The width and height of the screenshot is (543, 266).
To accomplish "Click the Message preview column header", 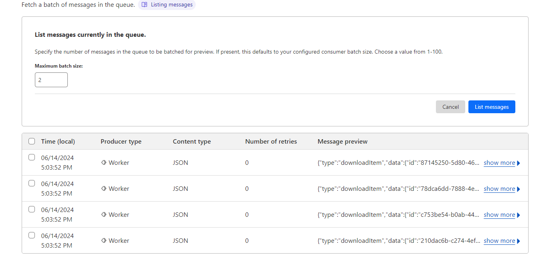I will click(x=342, y=141).
